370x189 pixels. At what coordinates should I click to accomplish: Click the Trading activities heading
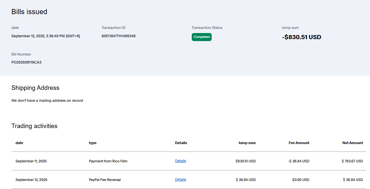34,126
